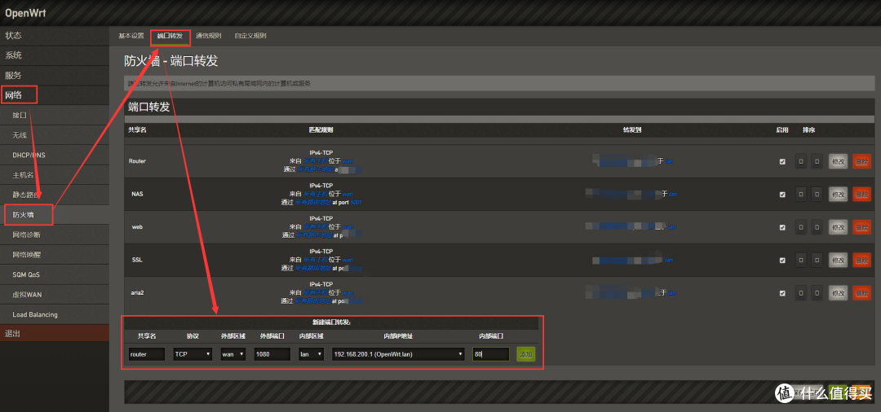Click 修改 button for the web rule
The height and width of the screenshot is (412, 881).
coord(838,227)
